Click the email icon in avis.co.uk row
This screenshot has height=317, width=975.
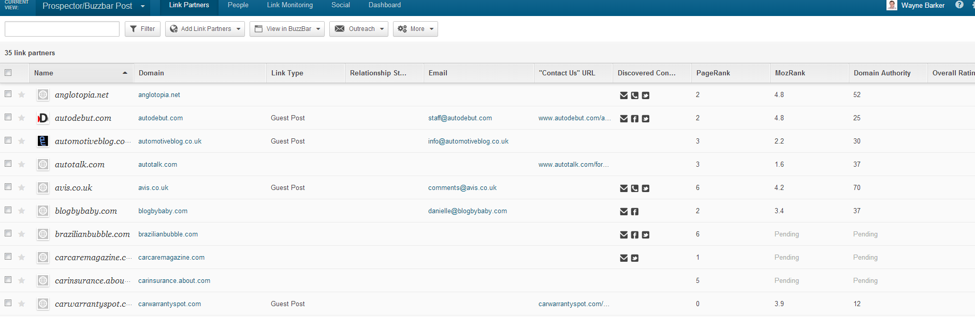pyautogui.click(x=624, y=188)
